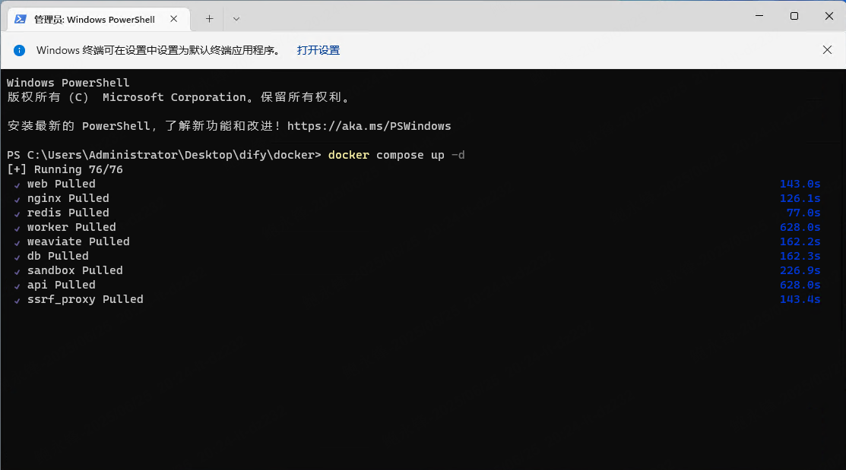Click the checkmark beside ssrf_proxy Pulled
The width and height of the screenshot is (846, 470).
(x=17, y=300)
